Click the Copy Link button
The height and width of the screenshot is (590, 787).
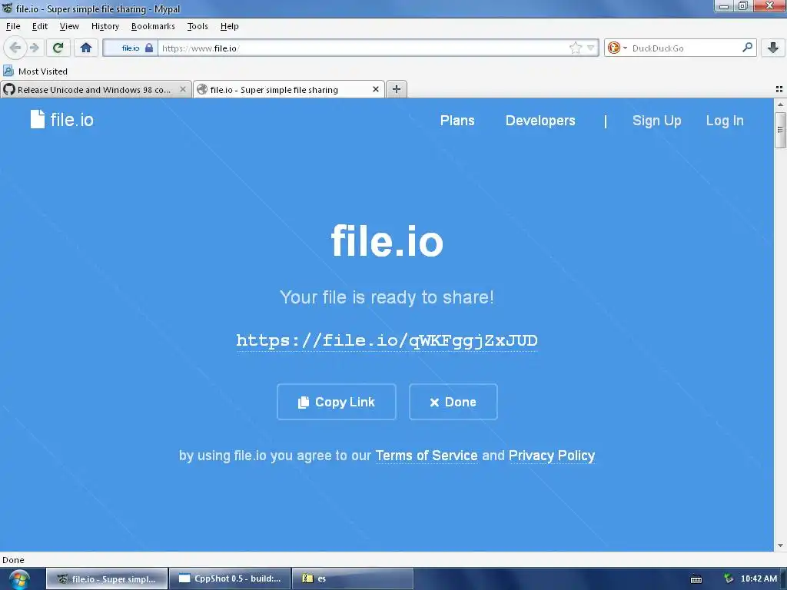pyautogui.click(x=337, y=402)
